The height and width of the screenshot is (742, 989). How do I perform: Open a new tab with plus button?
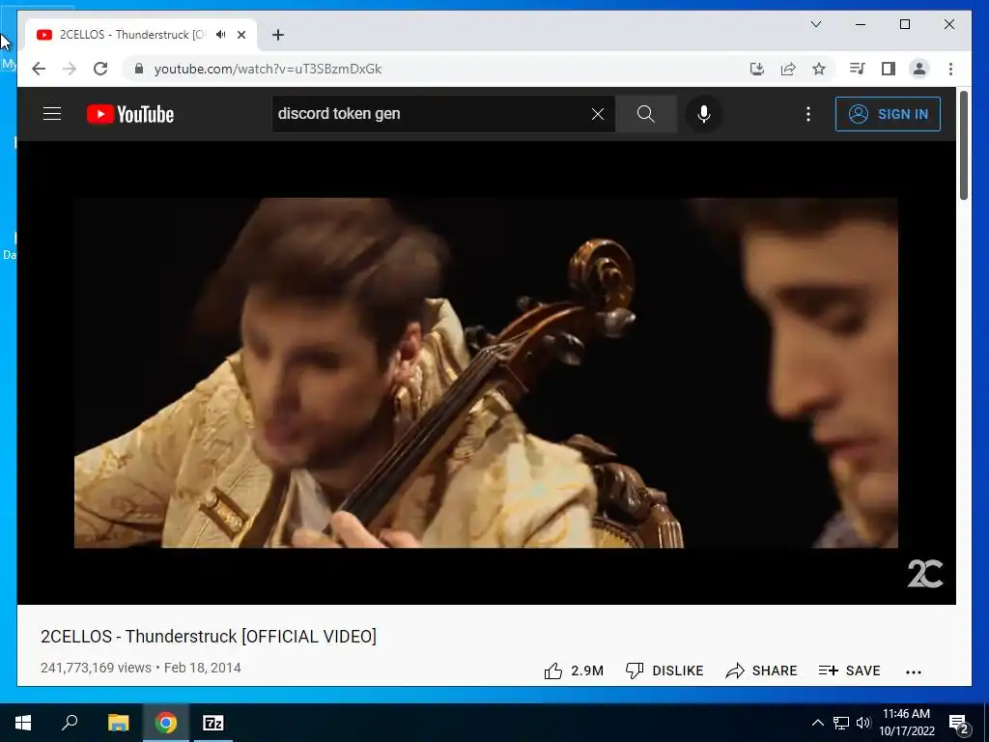click(x=278, y=35)
